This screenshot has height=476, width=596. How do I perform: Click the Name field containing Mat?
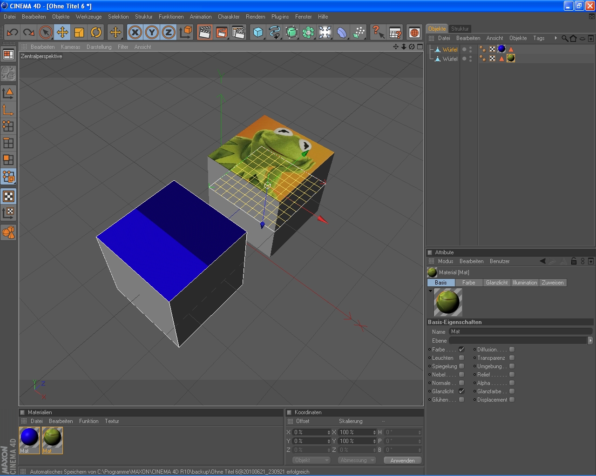(521, 331)
